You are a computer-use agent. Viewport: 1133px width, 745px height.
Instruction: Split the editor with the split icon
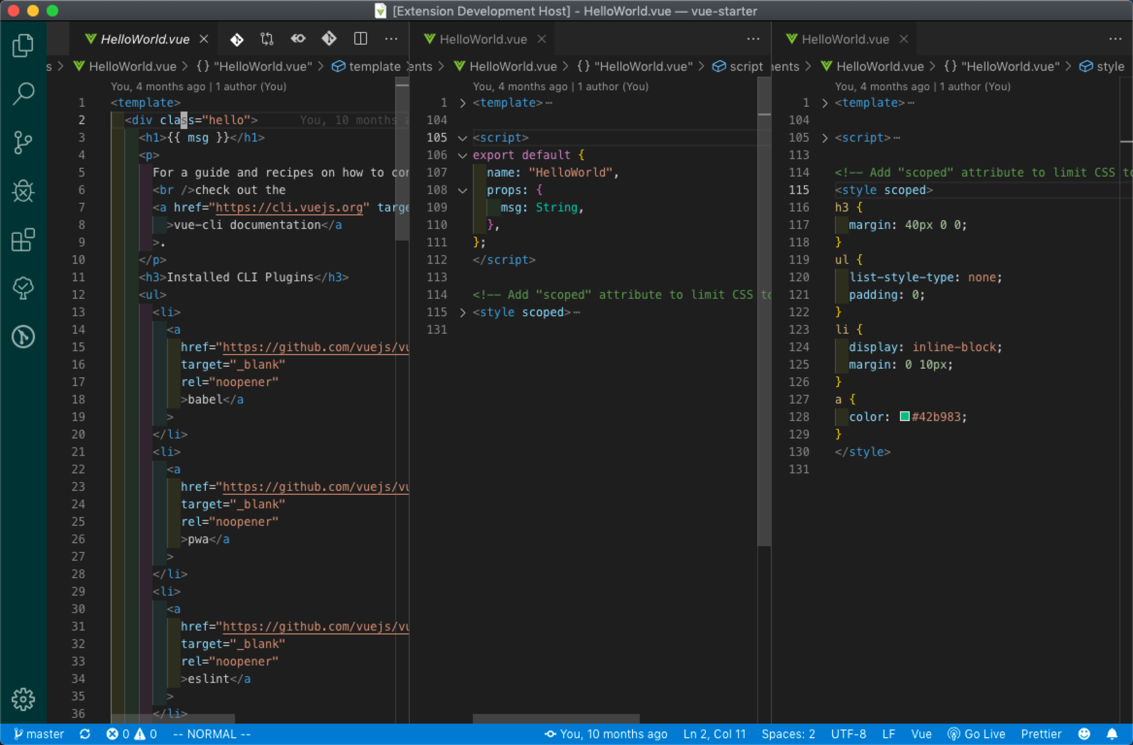pyautogui.click(x=361, y=39)
